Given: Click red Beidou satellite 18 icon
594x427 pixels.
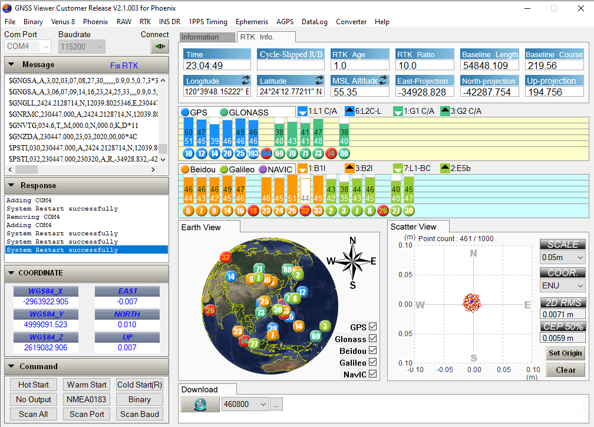Looking at the screenshot, I should tap(253, 211).
